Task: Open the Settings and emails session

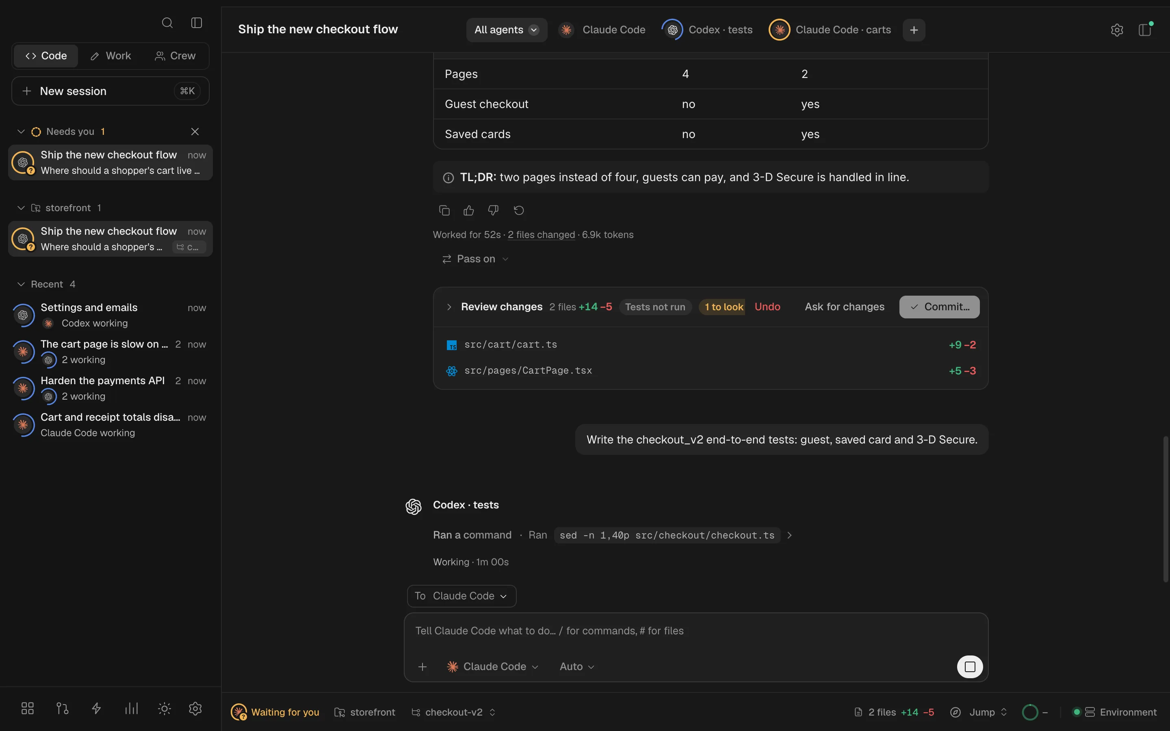Action: click(x=110, y=315)
